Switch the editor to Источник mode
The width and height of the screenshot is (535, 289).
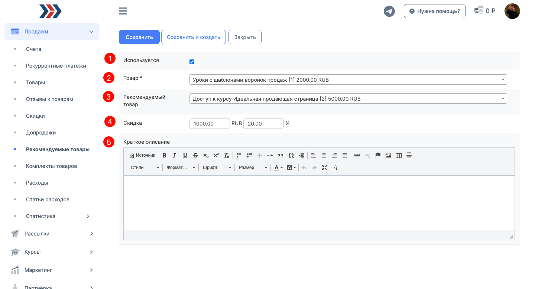142,155
